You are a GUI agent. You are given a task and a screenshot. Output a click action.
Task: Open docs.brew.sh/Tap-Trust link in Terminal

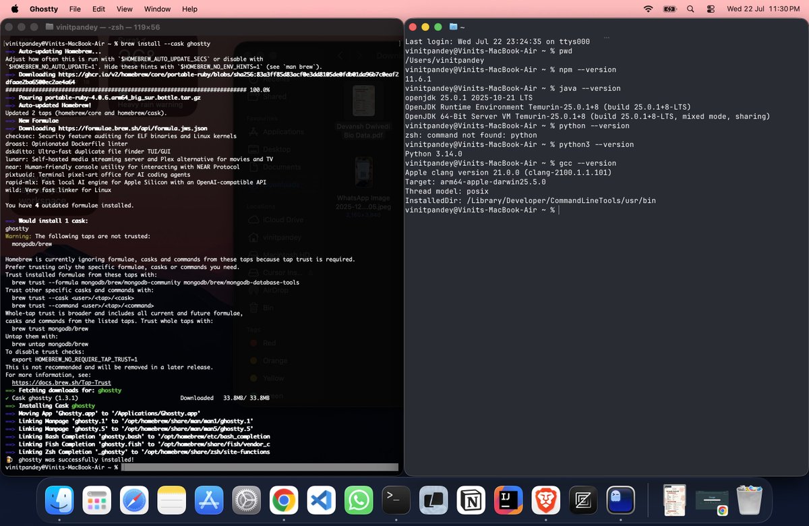point(61,382)
